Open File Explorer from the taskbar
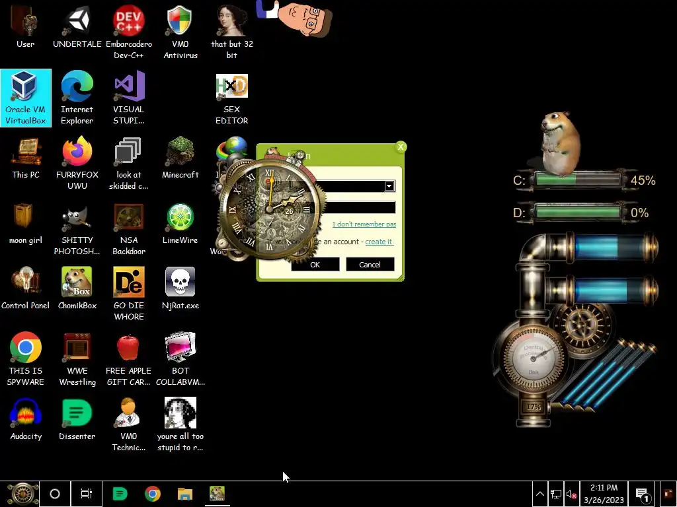The image size is (677, 507). tap(185, 494)
